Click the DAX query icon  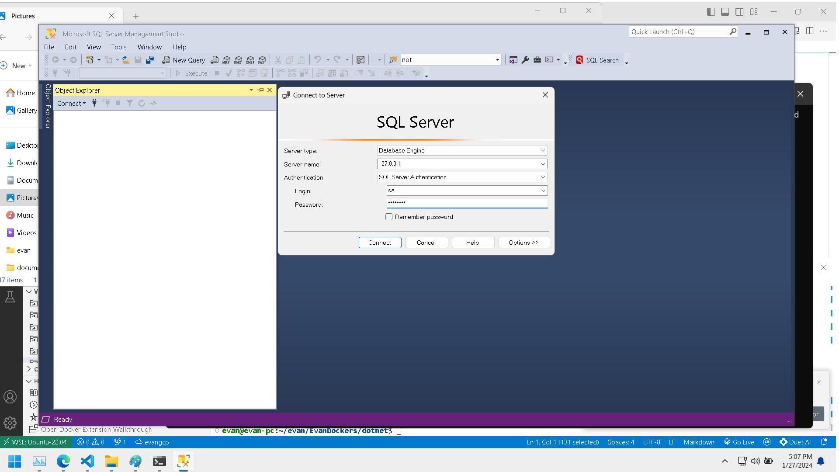tap(262, 60)
